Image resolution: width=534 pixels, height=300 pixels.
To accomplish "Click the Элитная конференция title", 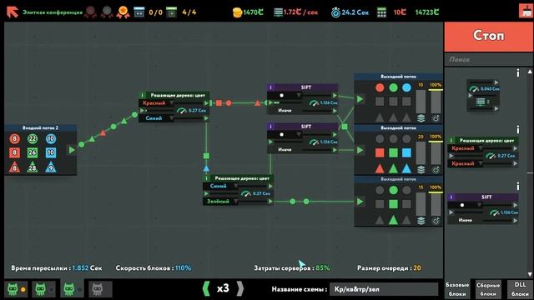I will point(53,12).
